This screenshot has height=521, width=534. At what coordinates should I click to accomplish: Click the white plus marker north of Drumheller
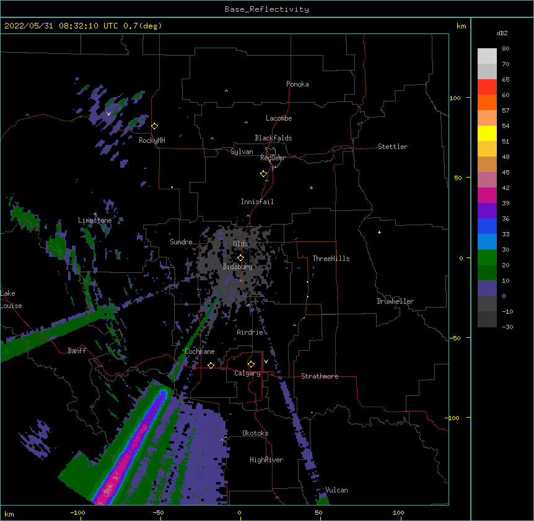coord(379,232)
